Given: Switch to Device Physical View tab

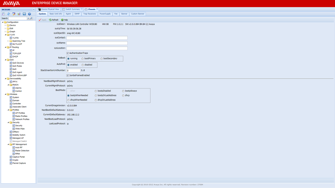Looking at the screenshot, I should coord(49,9).
